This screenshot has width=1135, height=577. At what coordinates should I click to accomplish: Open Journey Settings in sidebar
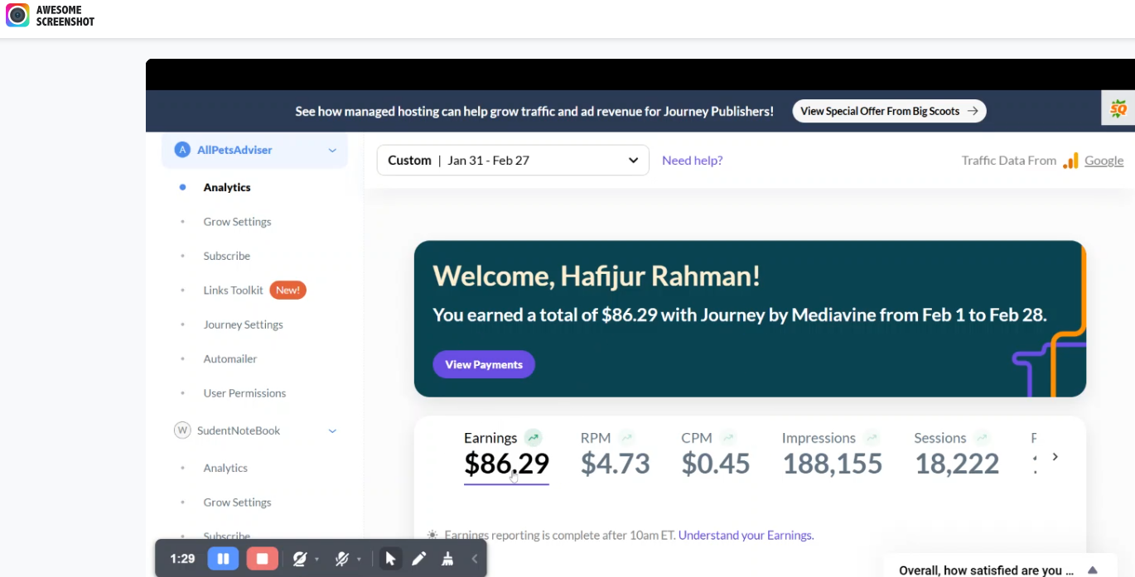243,325
